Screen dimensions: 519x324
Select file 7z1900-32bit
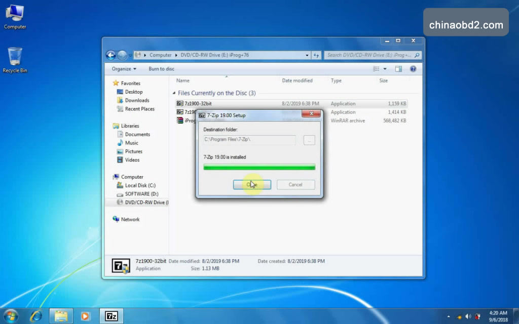pyautogui.click(x=198, y=103)
